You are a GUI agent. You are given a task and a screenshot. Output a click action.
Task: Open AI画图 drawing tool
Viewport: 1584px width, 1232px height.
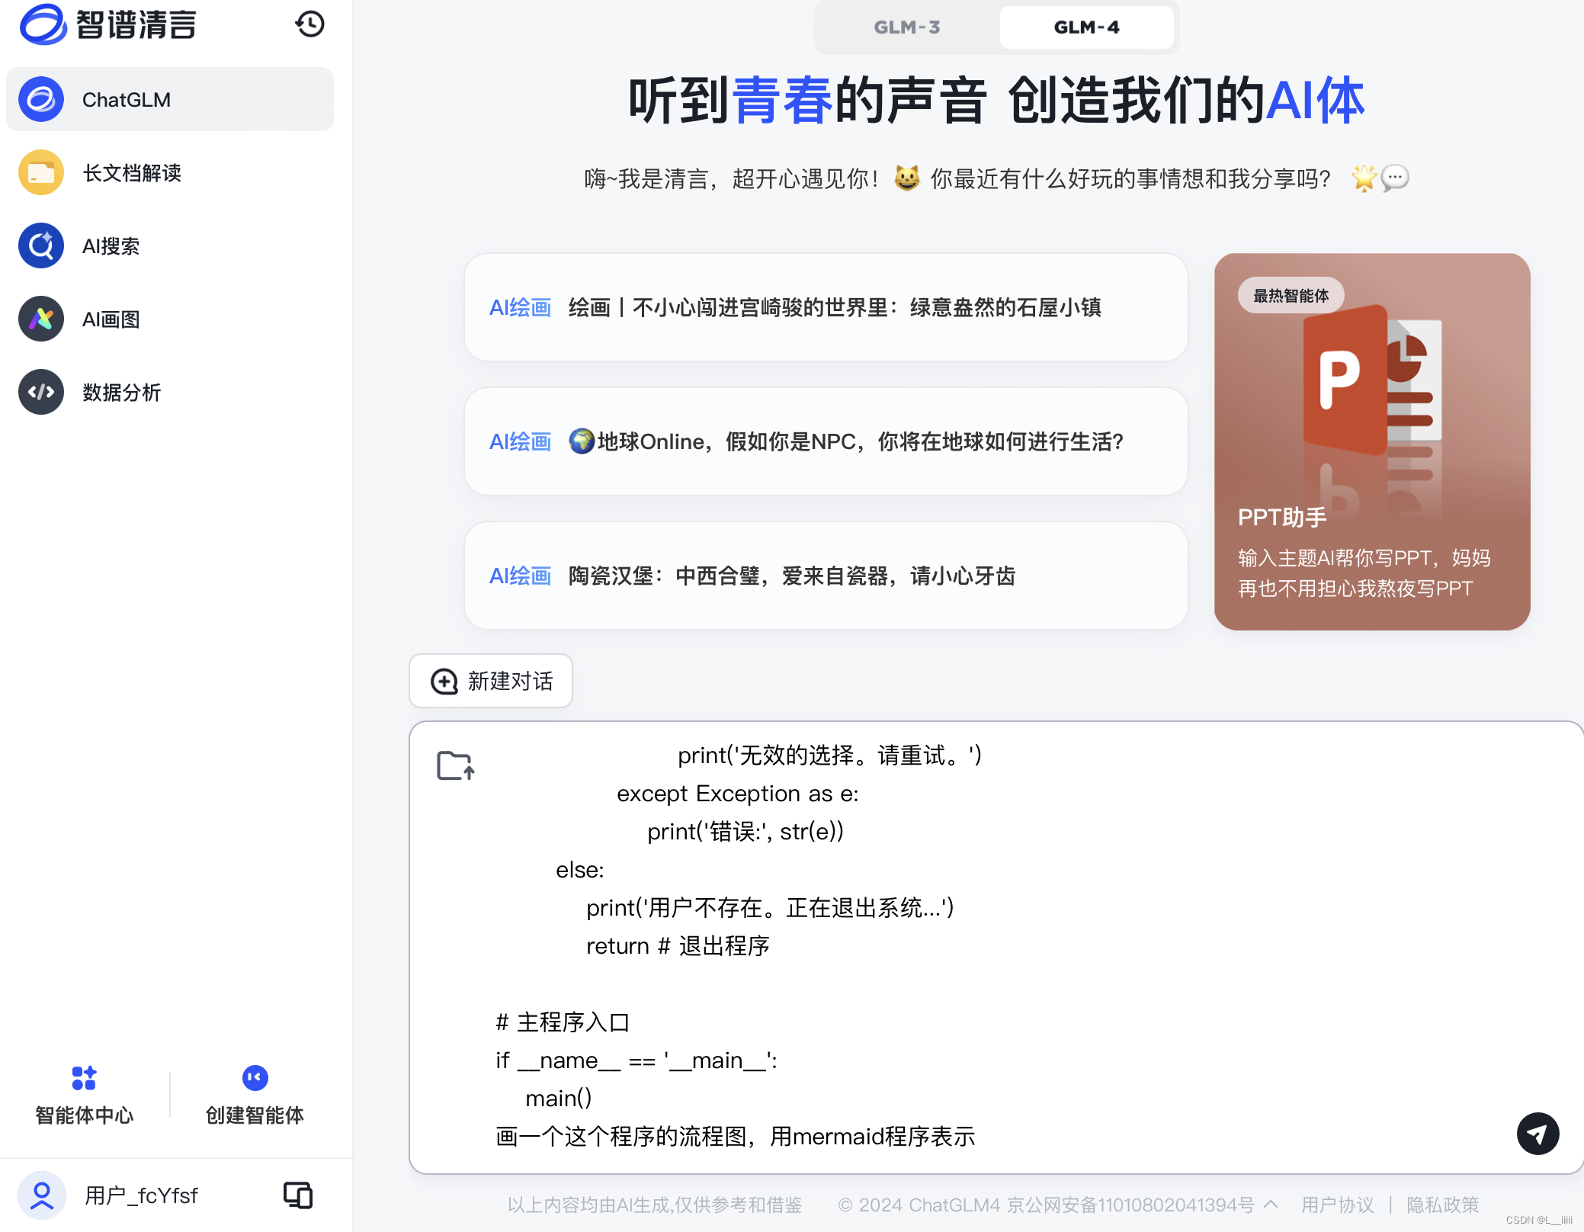coord(111,319)
